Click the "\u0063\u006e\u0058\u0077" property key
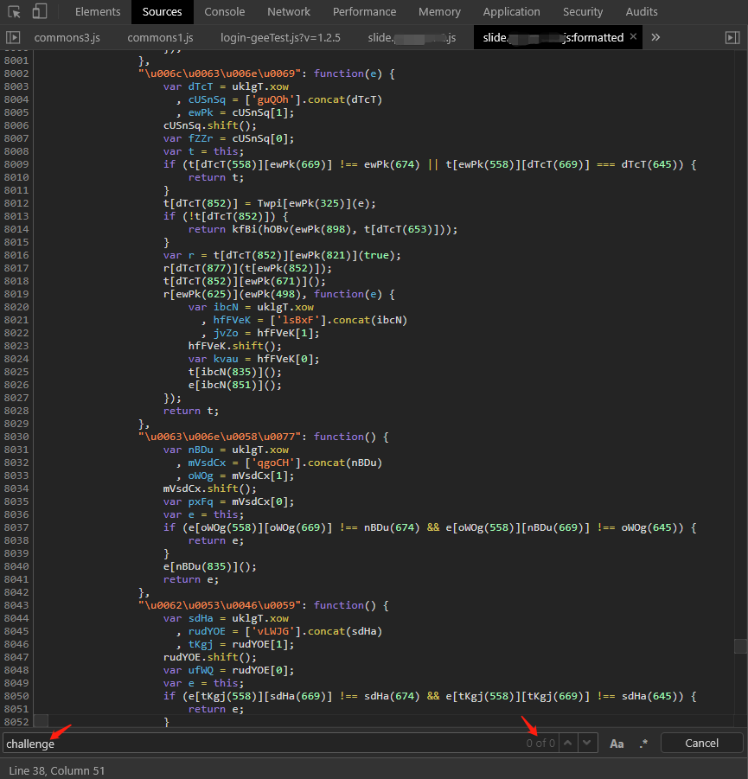The width and height of the screenshot is (748, 779). (x=220, y=437)
